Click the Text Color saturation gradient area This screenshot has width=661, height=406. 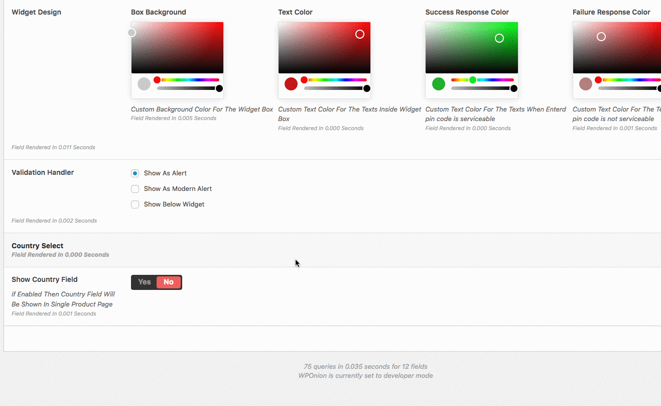(x=324, y=48)
